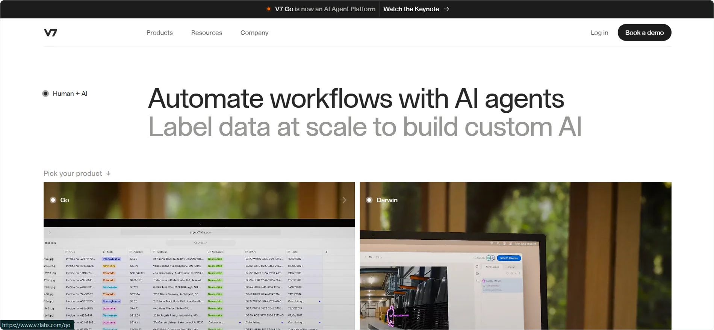This screenshot has height=330, width=714.
Task: Click the 15/10/2012 date cell
Action: tap(295, 259)
